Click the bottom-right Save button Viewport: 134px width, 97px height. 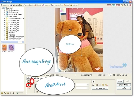point(124,88)
